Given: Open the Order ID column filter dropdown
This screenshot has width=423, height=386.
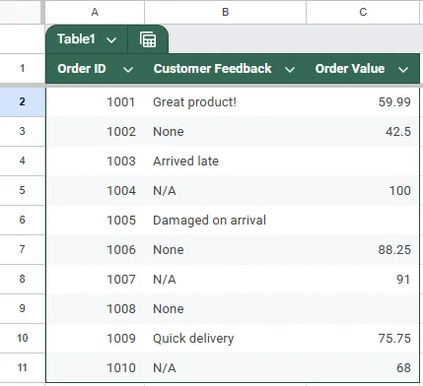Looking at the screenshot, I should coord(128,70).
